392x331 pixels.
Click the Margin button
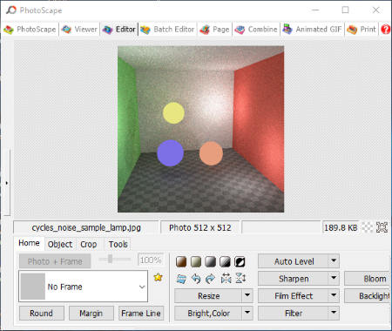coord(91,314)
